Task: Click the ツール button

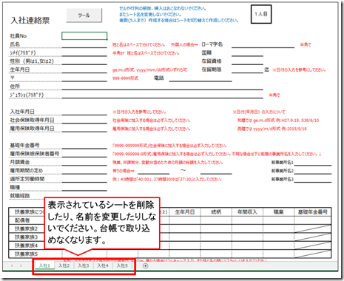Action: [x=84, y=16]
